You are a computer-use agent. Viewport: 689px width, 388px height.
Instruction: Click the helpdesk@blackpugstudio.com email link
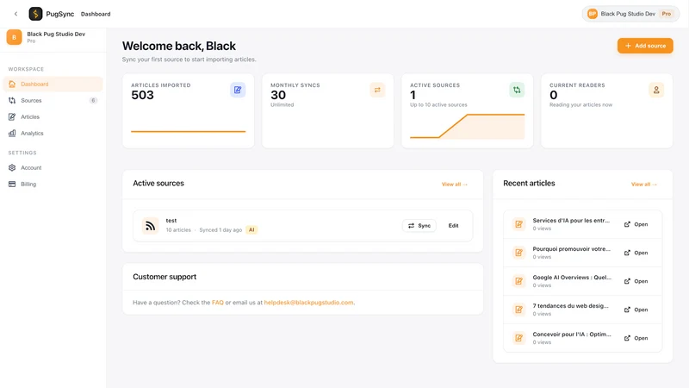click(308, 303)
